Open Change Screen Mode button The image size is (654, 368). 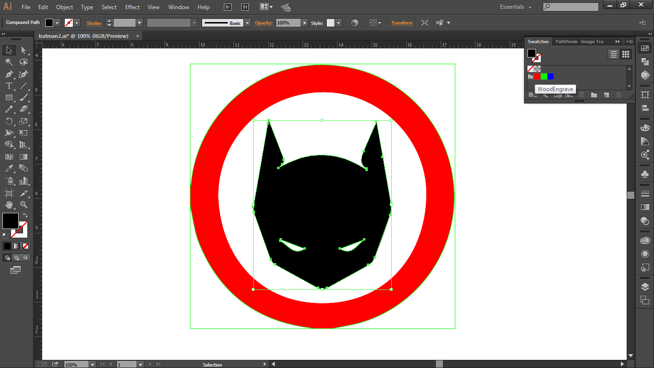(x=16, y=270)
